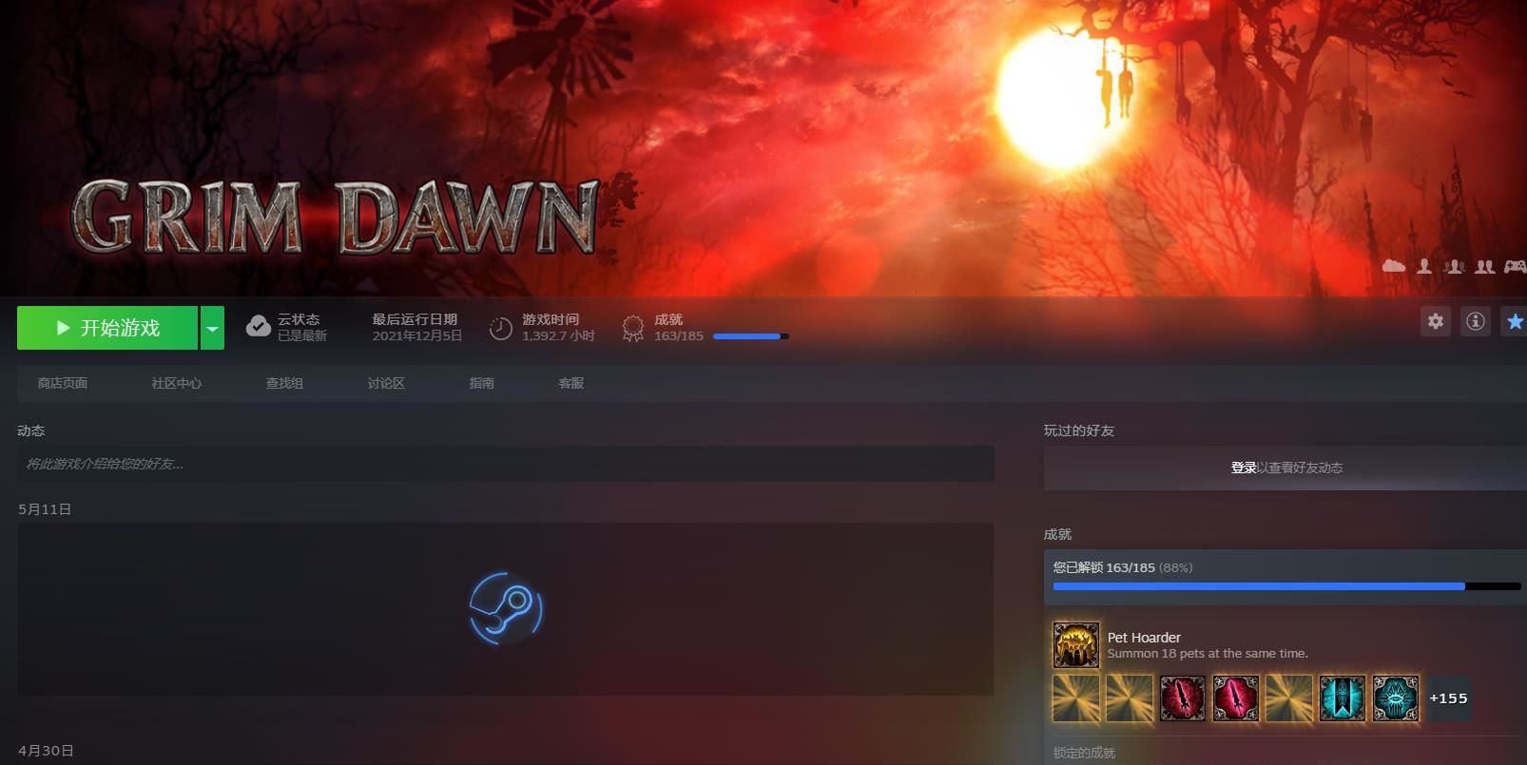Click the Steam Cloud icon on banner
1527x765 pixels.
[x=1394, y=266]
